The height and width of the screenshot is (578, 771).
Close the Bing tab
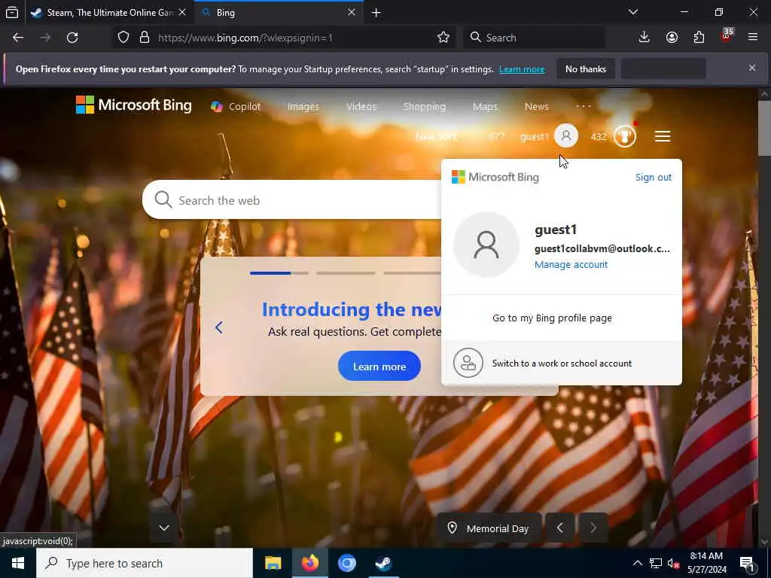(x=352, y=12)
